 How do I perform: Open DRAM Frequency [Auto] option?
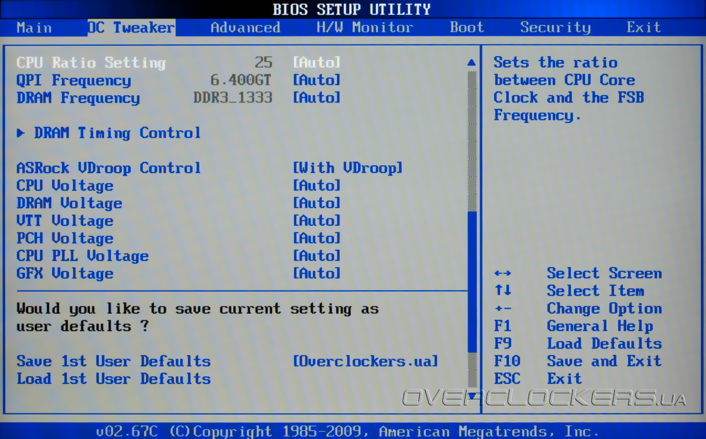point(317,97)
